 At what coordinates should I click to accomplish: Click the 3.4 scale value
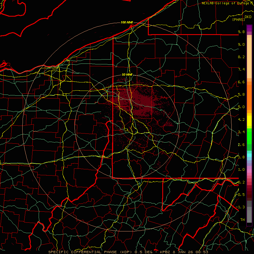coord(241,132)
